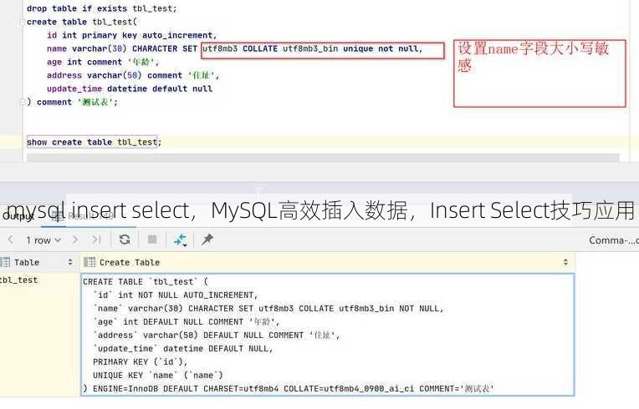Select the CREATE TABLE result cell
639x409 pixels.
click(328, 335)
